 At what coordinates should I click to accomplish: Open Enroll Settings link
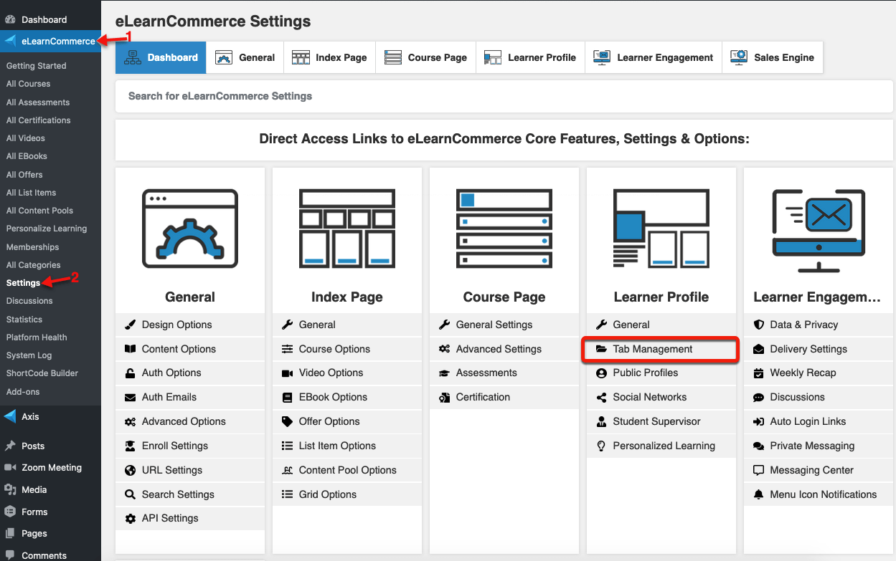(190, 446)
